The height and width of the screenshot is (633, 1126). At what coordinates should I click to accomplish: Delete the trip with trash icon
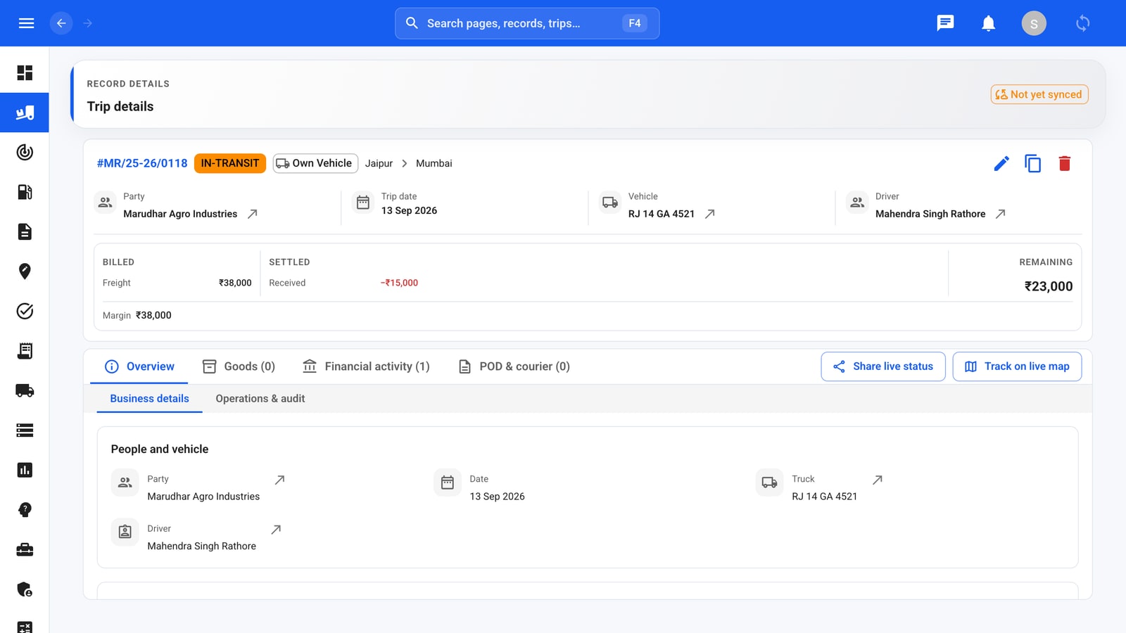1064,163
